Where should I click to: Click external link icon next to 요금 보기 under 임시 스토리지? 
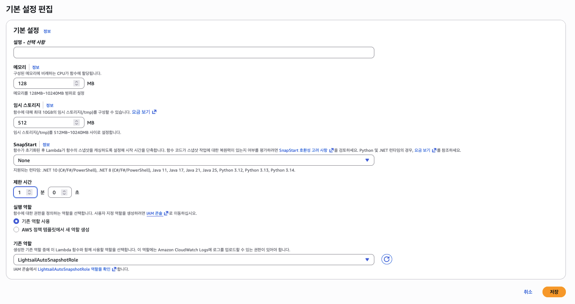(154, 112)
